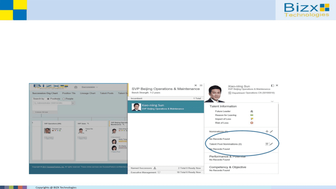The image size is (336, 189).
Task: Expand the Named Successors section
Action: (x=166, y=168)
